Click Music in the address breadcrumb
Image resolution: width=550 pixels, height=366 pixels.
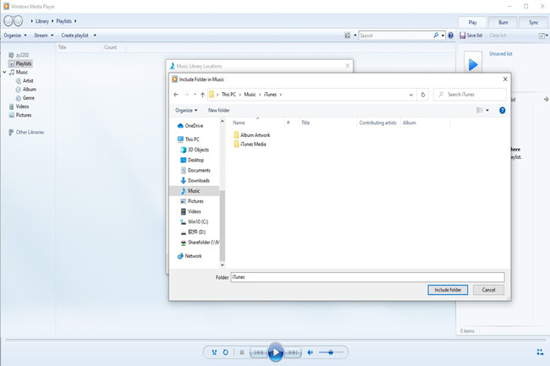tap(250, 95)
